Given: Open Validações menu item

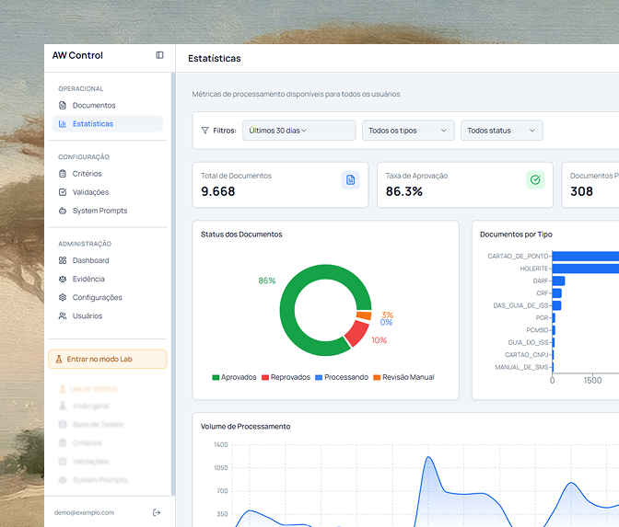Looking at the screenshot, I should pyautogui.click(x=108, y=192).
